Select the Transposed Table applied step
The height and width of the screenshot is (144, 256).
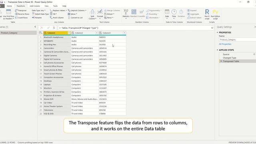click(238, 61)
